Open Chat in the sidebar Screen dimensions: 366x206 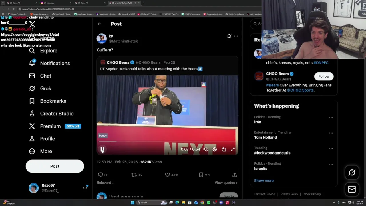click(40, 76)
